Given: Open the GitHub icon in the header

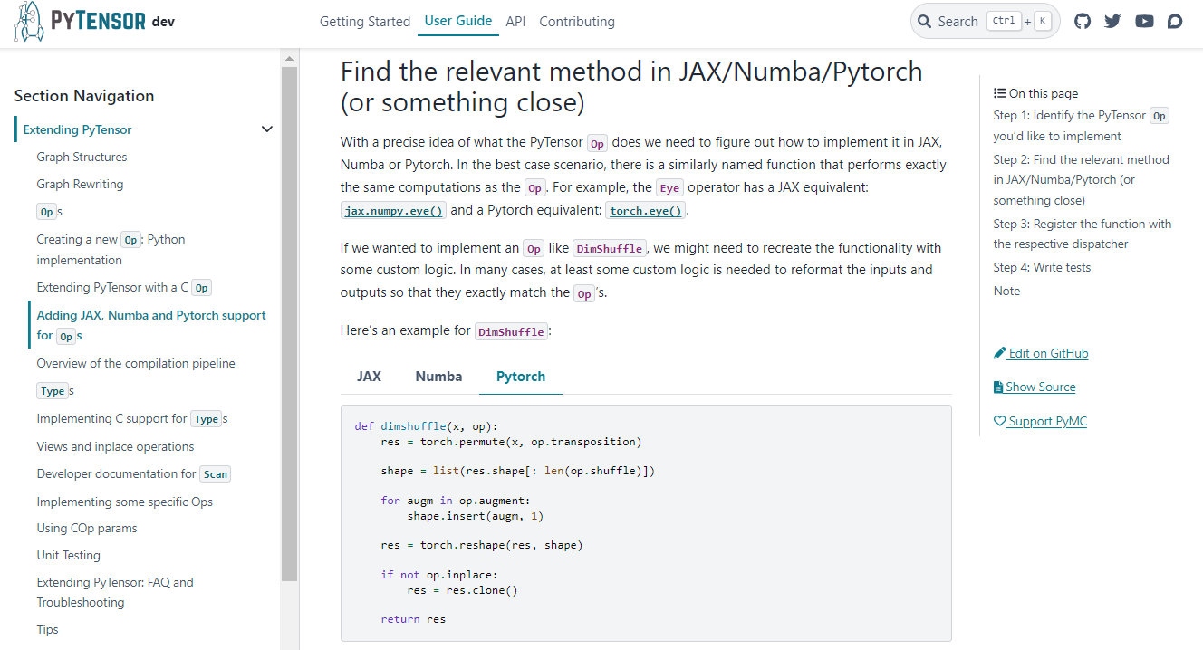Looking at the screenshot, I should point(1082,20).
